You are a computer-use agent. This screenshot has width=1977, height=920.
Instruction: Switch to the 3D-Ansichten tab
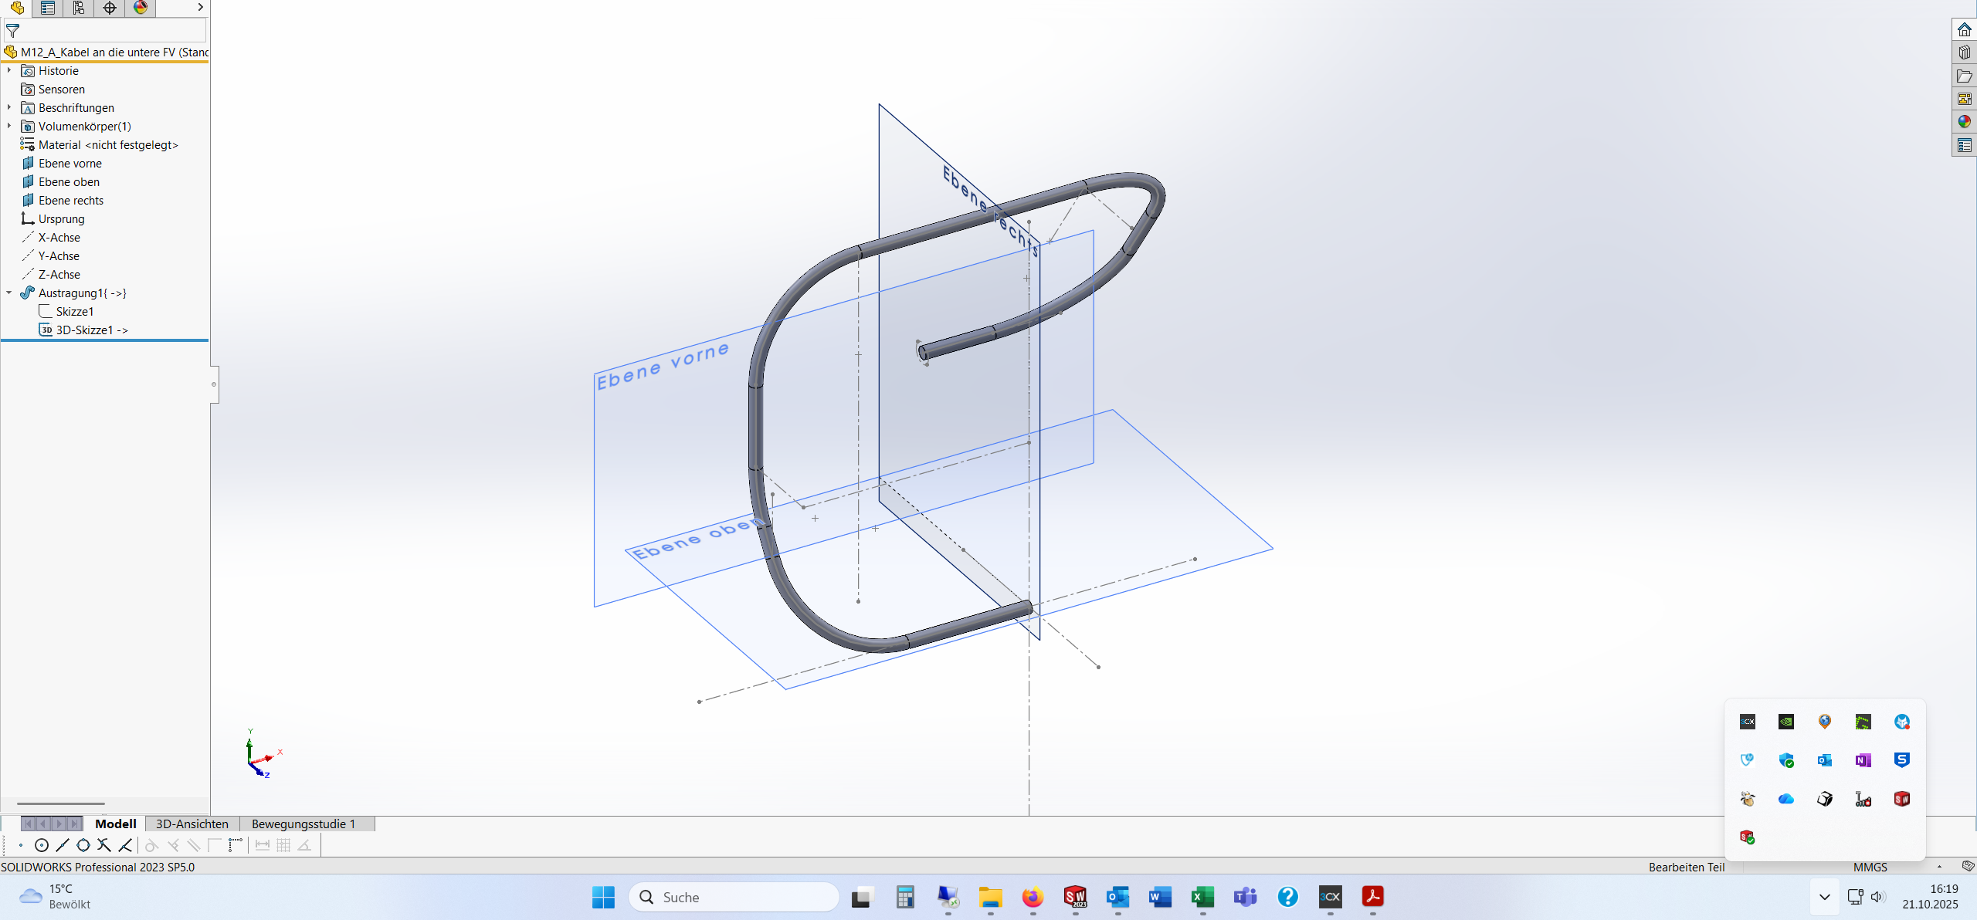pos(192,824)
